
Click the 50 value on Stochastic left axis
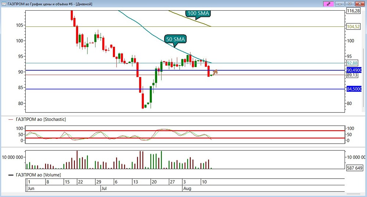coord(20,134)
